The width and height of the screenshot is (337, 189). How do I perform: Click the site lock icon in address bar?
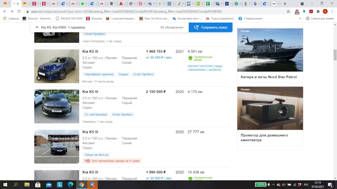27,12
